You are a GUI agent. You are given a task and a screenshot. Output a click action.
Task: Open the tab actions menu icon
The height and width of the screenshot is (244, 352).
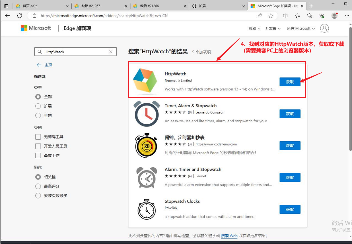[6, 6]
